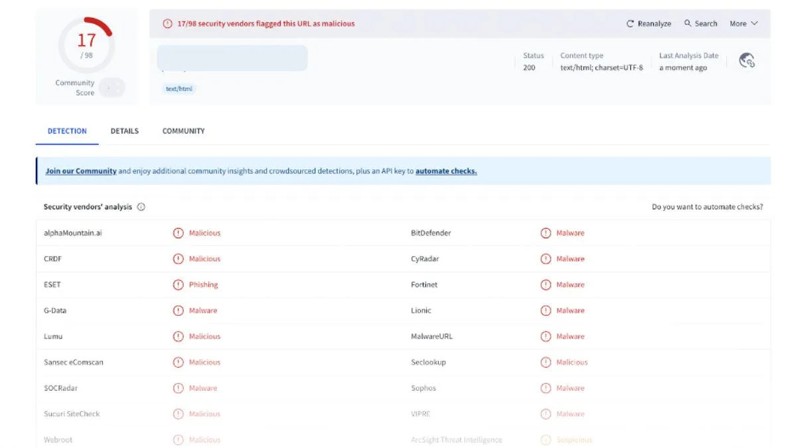Switch to the DETECTION tab
This screenshot has width=796, height=448.
click(x=67, y=131)
